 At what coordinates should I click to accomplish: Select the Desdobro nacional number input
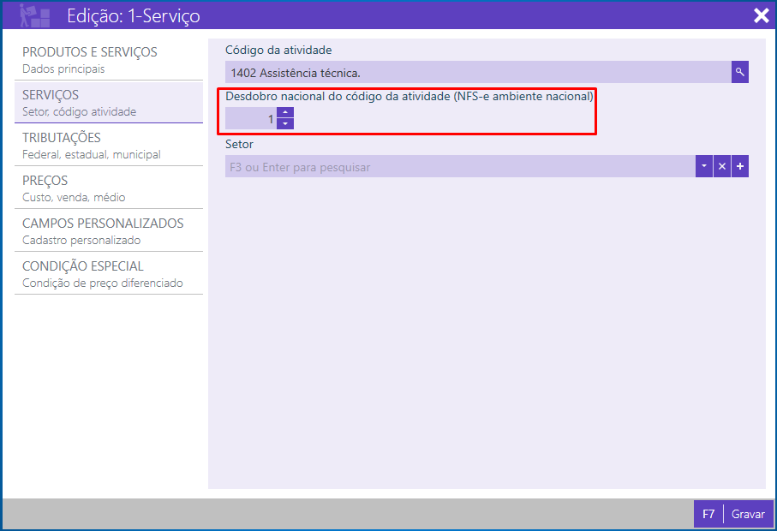251,119
